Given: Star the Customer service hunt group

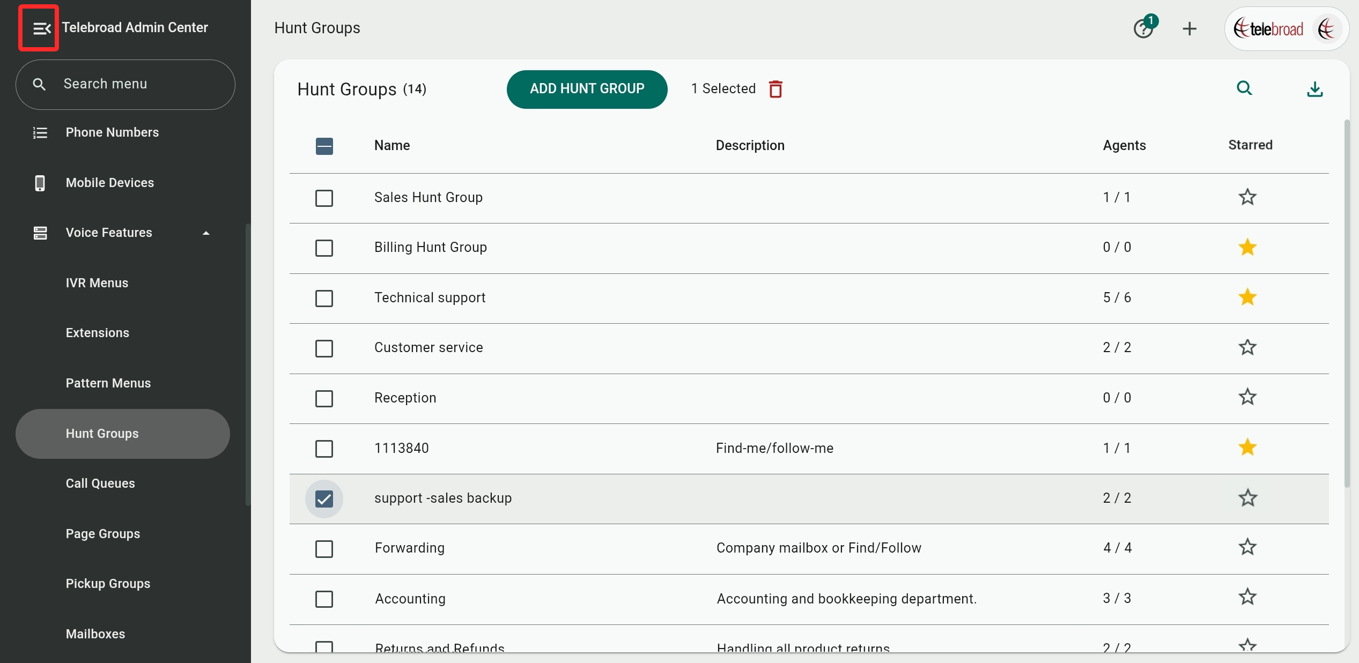Looking at the screenshot, I should click(x=1247, y=347).
